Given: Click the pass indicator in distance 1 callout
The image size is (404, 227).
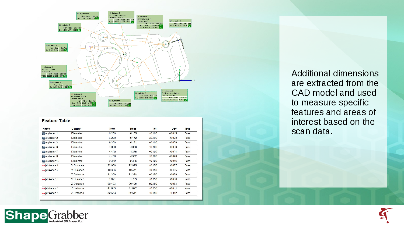Looking at the screenshot, I should 65,76.
